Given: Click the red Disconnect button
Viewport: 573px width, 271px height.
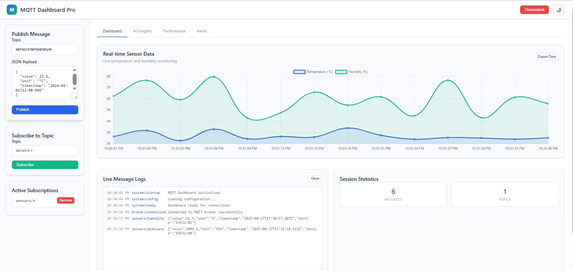Looking at the screenshot, I should click(x=534, y=10).
